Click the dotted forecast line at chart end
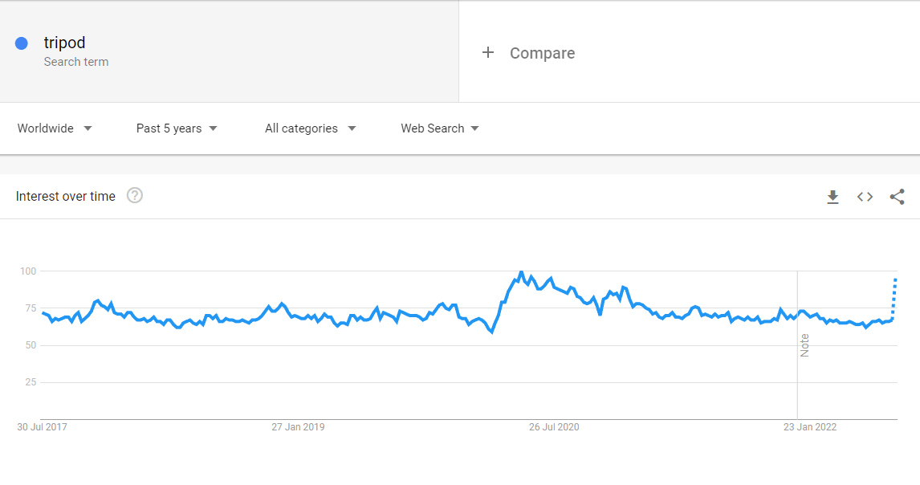This screenshot has width=920, height=485. tap(894, 300)
